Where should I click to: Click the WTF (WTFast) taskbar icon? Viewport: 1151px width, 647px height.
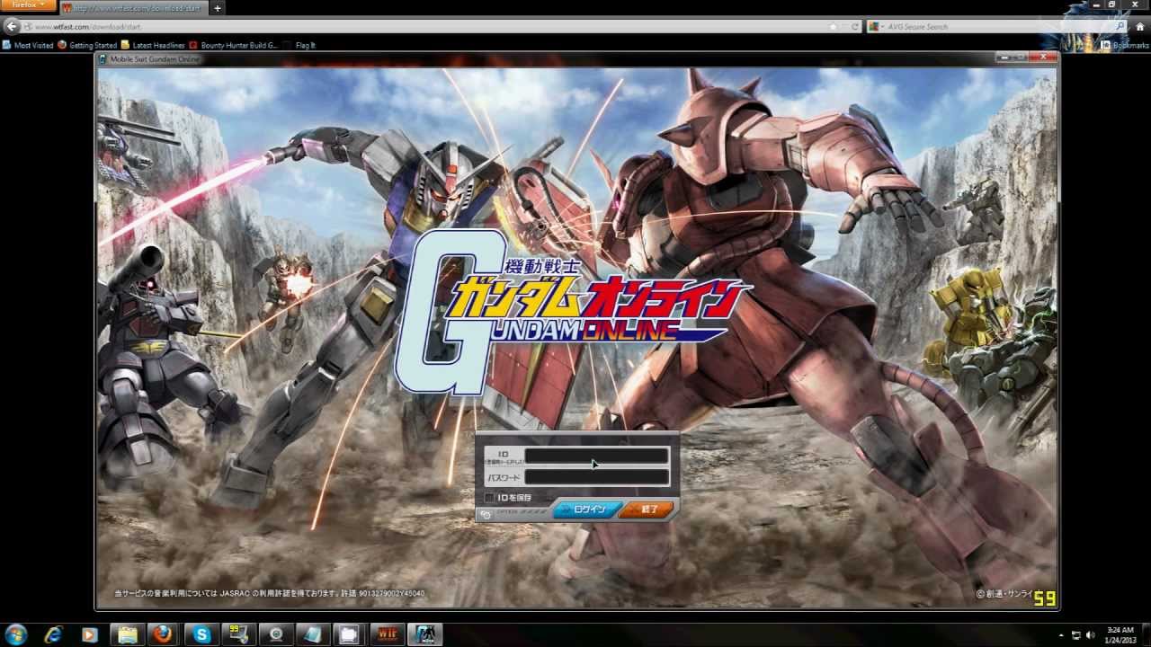(x=387, y=634)
